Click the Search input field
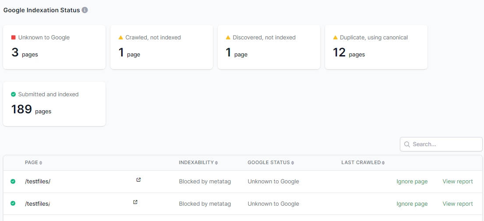This screenshot has width=484, height=221. click(445, 144)
